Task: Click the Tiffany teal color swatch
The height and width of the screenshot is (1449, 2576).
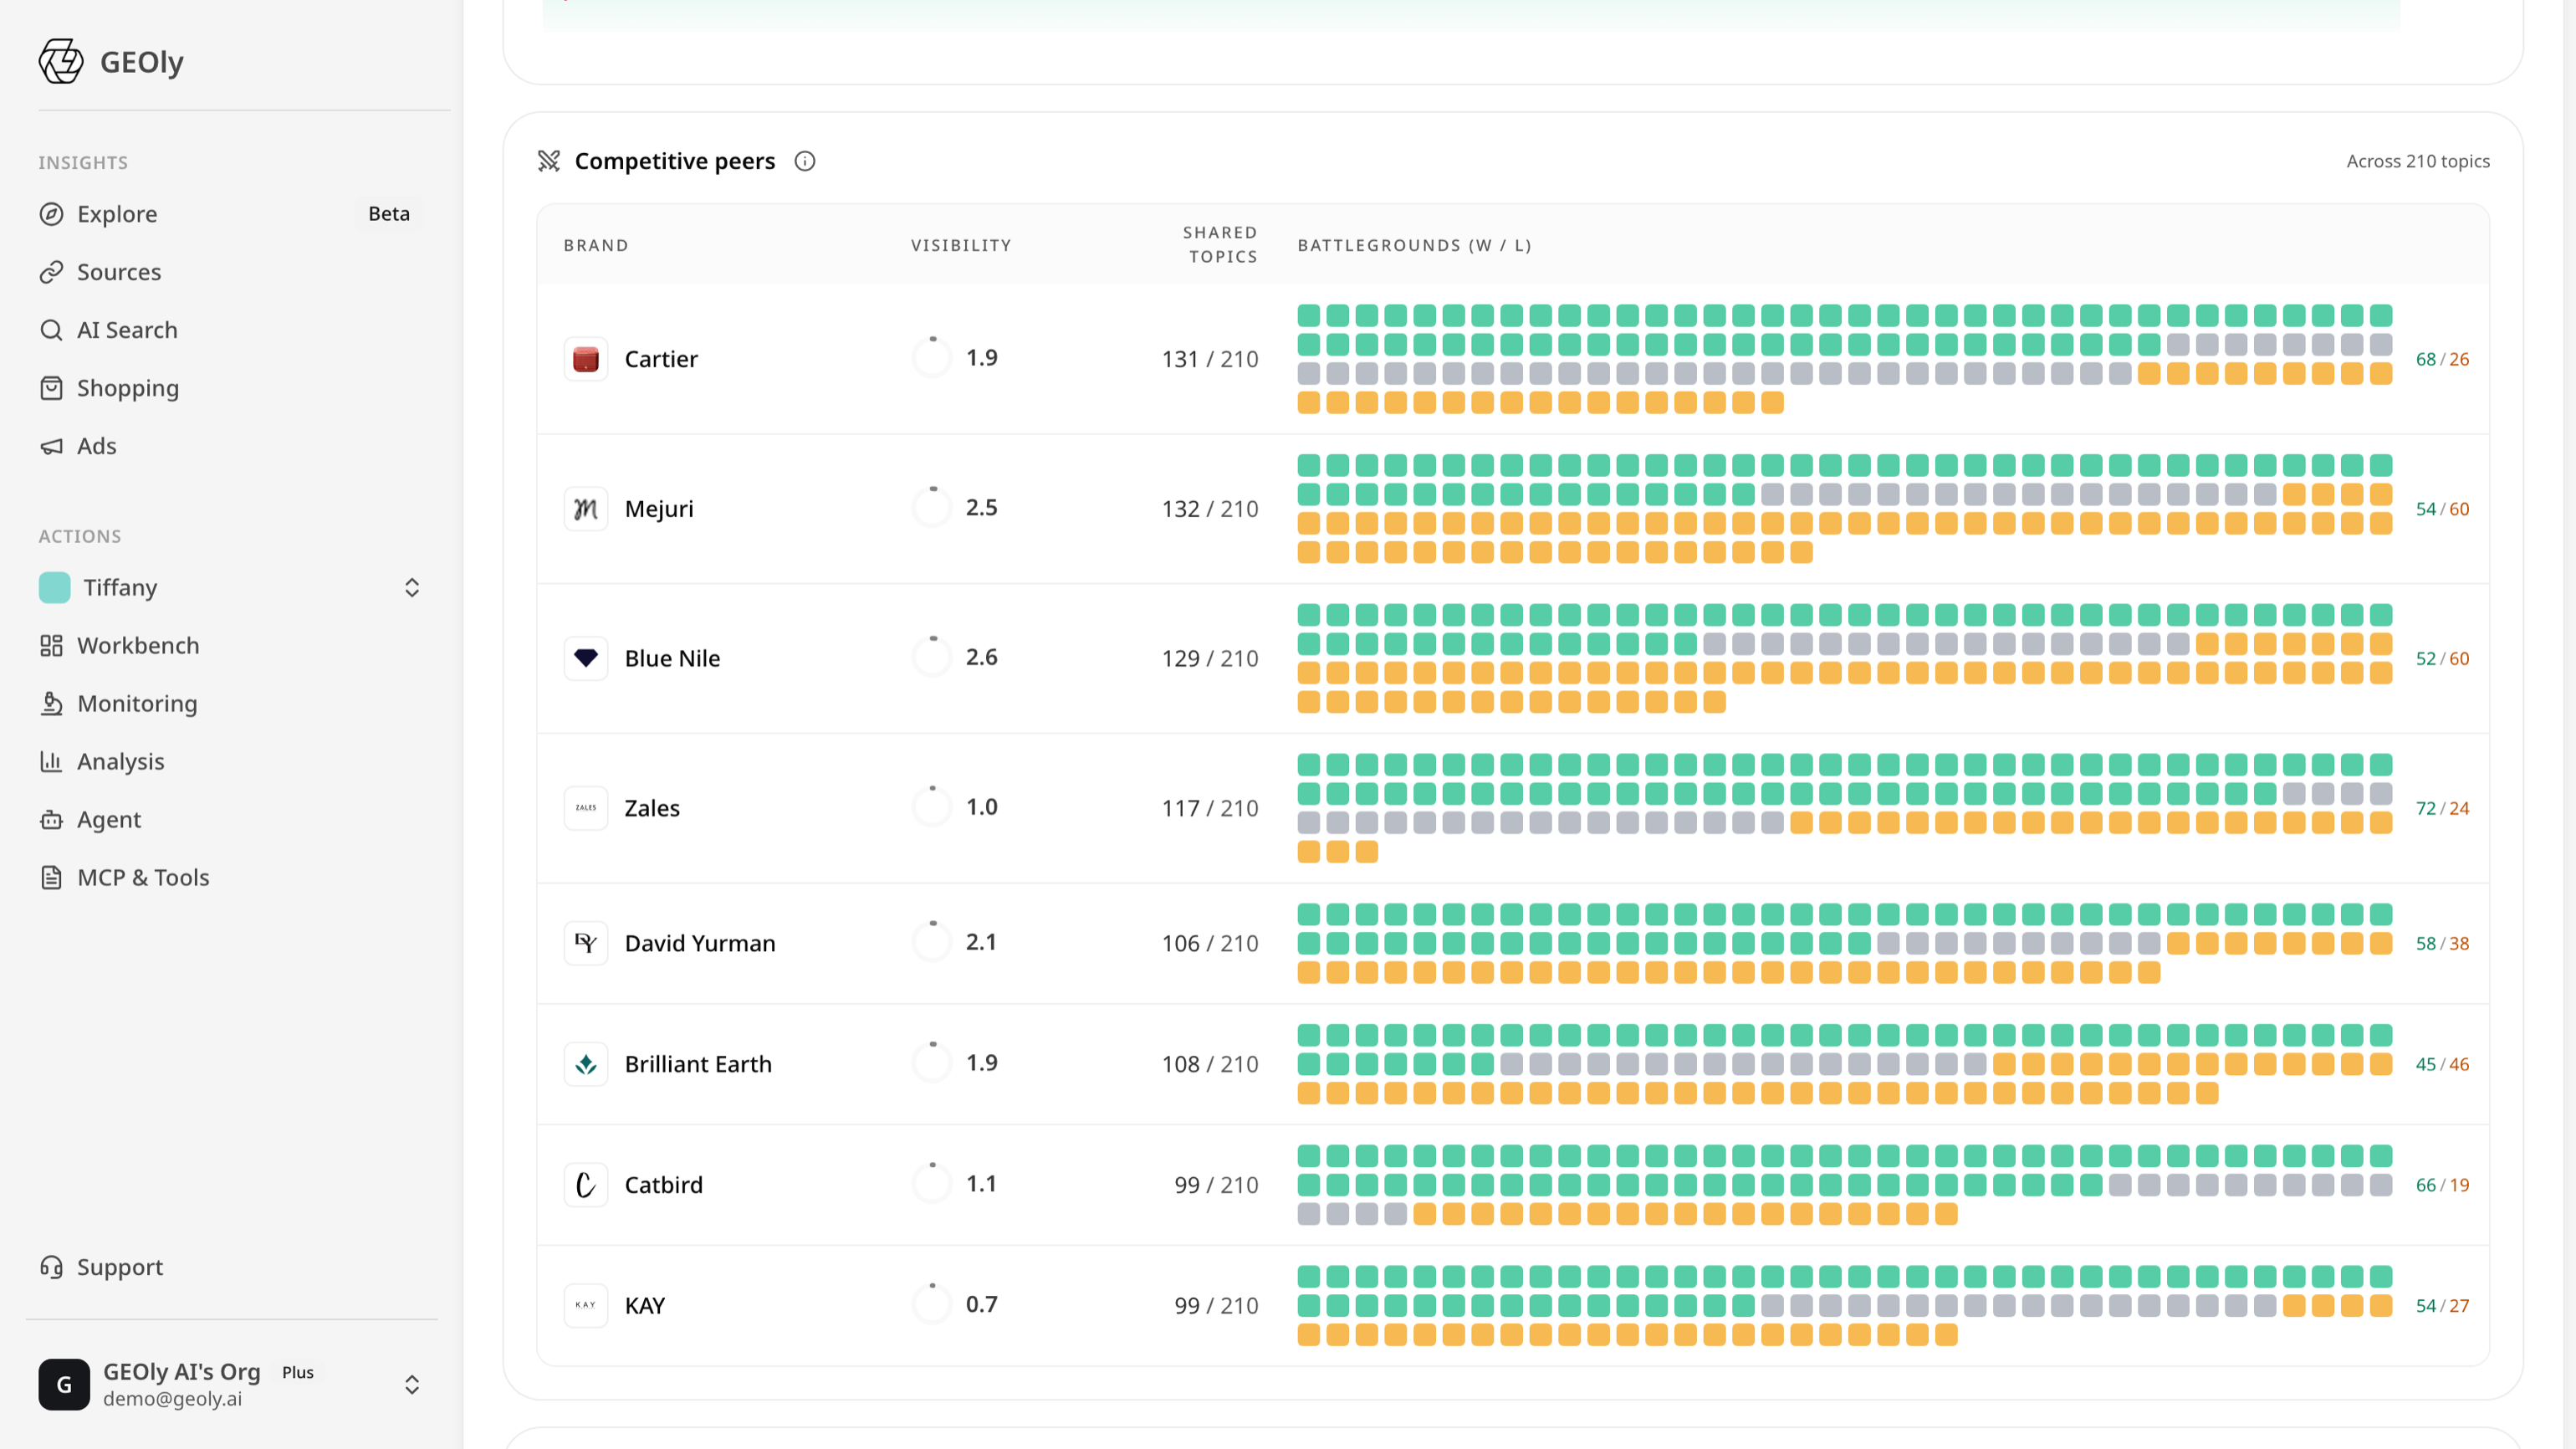Action: 55,588
